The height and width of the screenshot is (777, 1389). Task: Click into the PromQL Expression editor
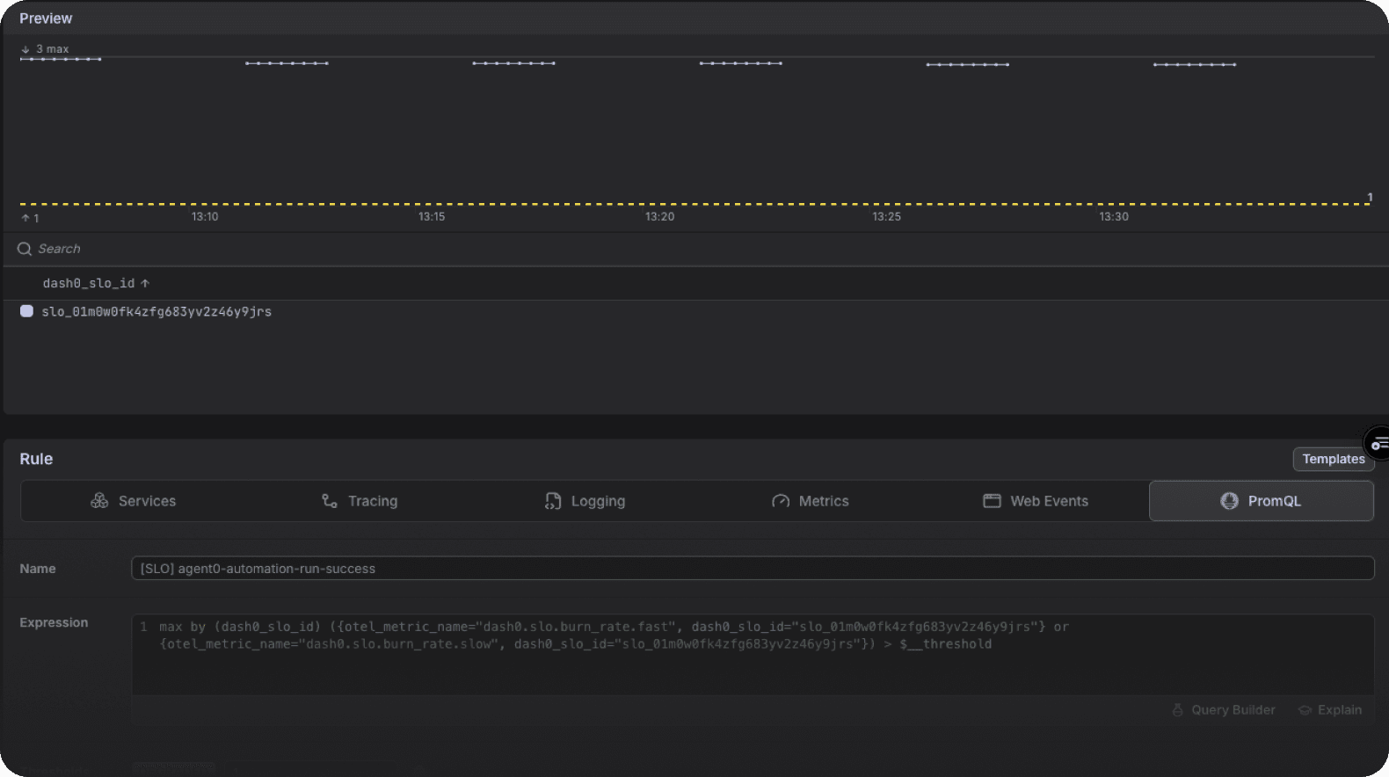[753, 655]
